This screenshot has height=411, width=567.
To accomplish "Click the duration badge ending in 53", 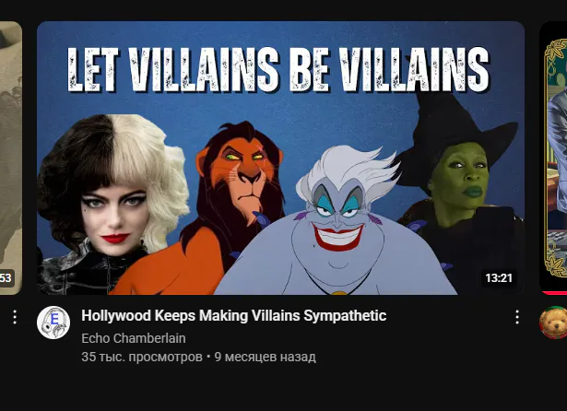I will [x=6, y=278].
